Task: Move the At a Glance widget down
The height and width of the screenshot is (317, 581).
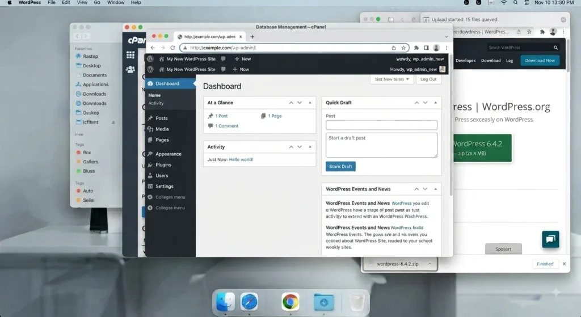Action: [300, 103]
